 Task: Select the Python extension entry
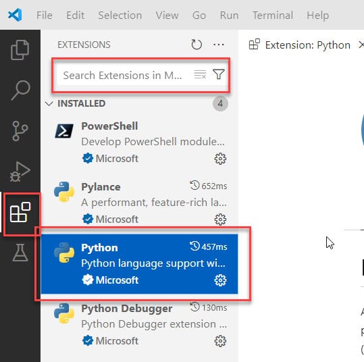click(x=139, y=264)
